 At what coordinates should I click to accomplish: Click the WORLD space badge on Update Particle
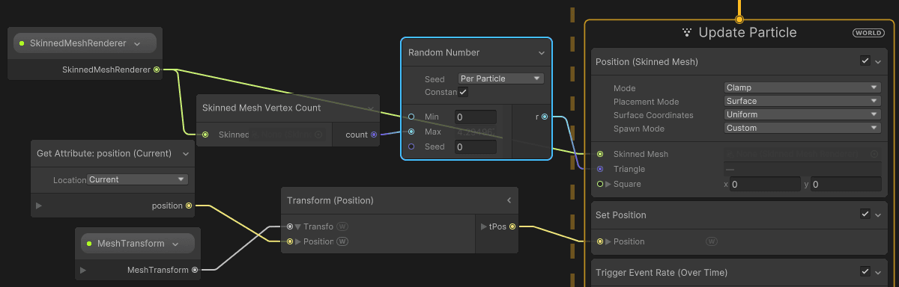coord(868,33)
